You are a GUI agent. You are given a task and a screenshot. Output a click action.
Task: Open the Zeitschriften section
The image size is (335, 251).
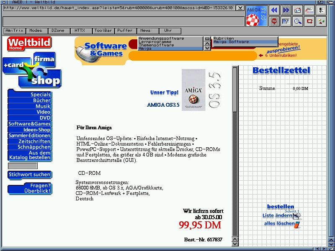coord(30,141)
